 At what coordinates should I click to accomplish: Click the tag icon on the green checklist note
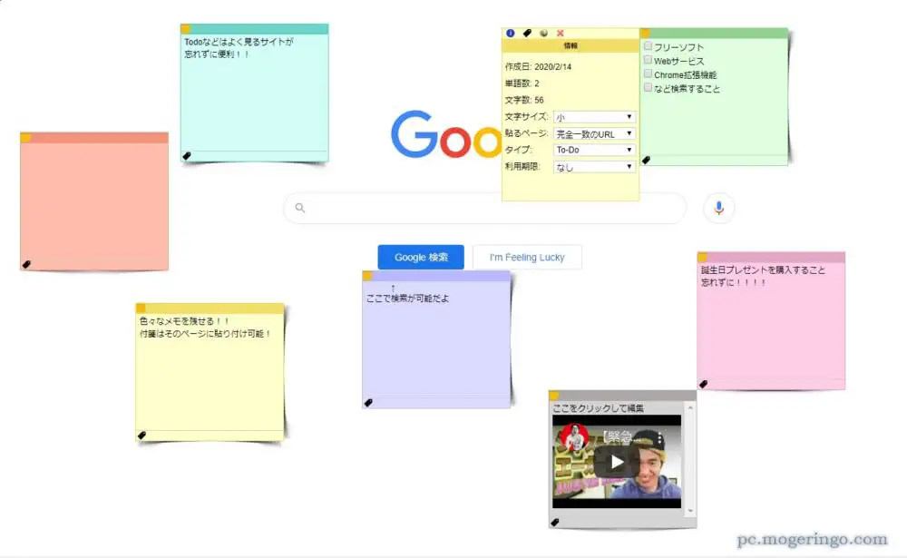646,160
